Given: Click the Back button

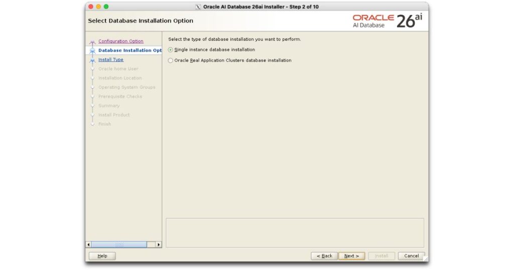Looking at the screenshot, I should tap(324, 256).
